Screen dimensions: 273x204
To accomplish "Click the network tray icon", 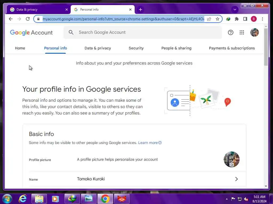I will point(240,199).
